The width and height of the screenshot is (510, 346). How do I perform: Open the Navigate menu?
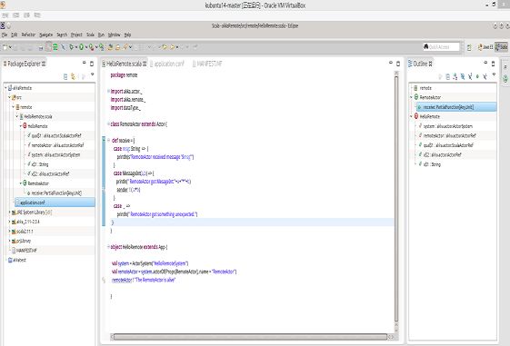[x=45, y=35]
